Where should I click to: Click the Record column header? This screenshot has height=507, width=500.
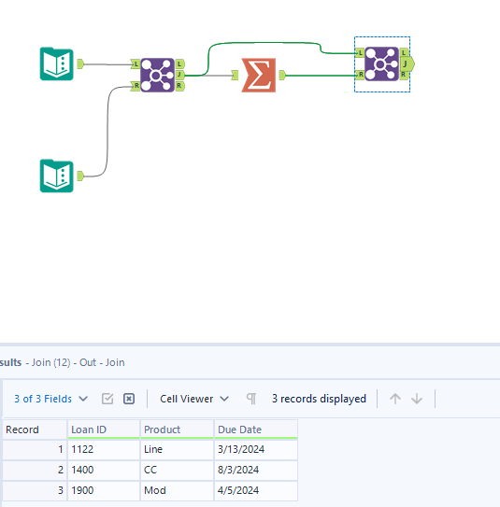35,430
